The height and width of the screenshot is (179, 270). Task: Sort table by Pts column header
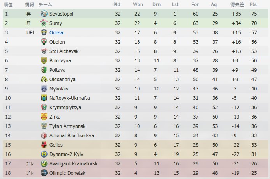[253, 4]
